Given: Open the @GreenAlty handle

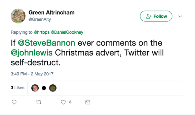Looking at the screenshot, I should (40, 19).
